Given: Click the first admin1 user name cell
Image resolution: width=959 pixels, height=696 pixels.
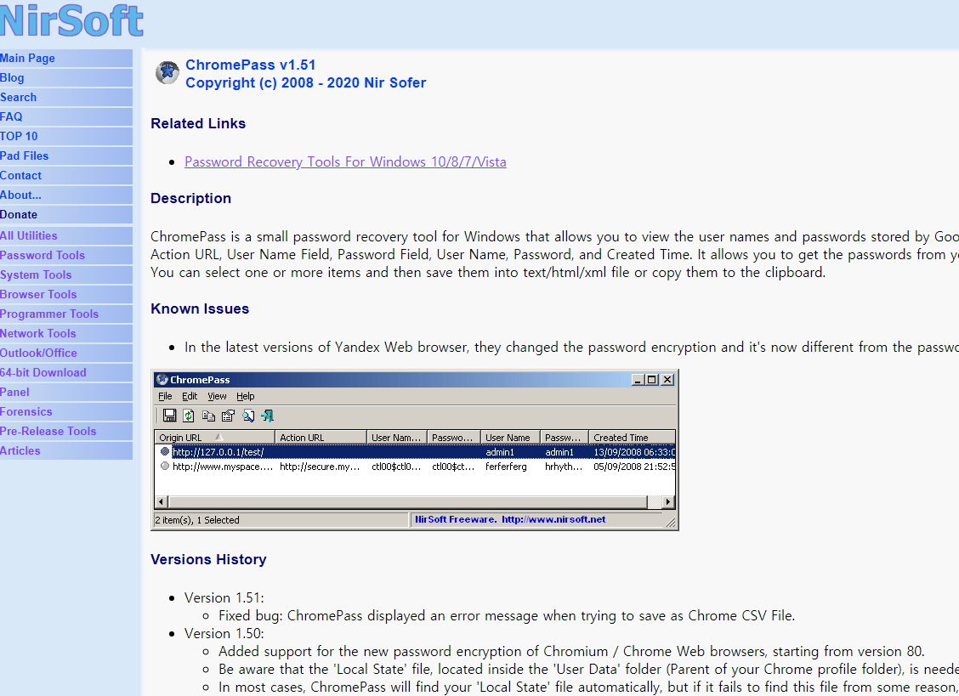Looking at the screenshot, I should (500, 452).
